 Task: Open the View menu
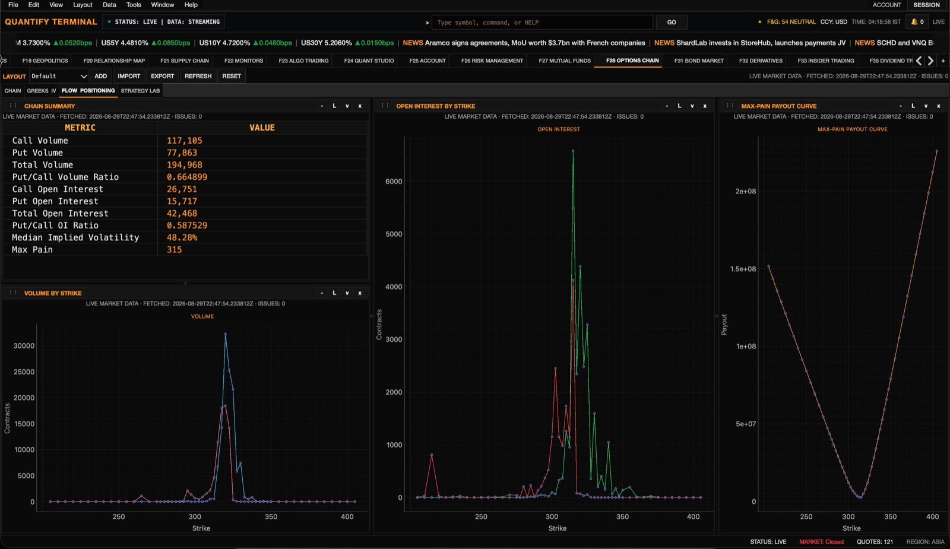pyautogui.click(x=56, y=5)
